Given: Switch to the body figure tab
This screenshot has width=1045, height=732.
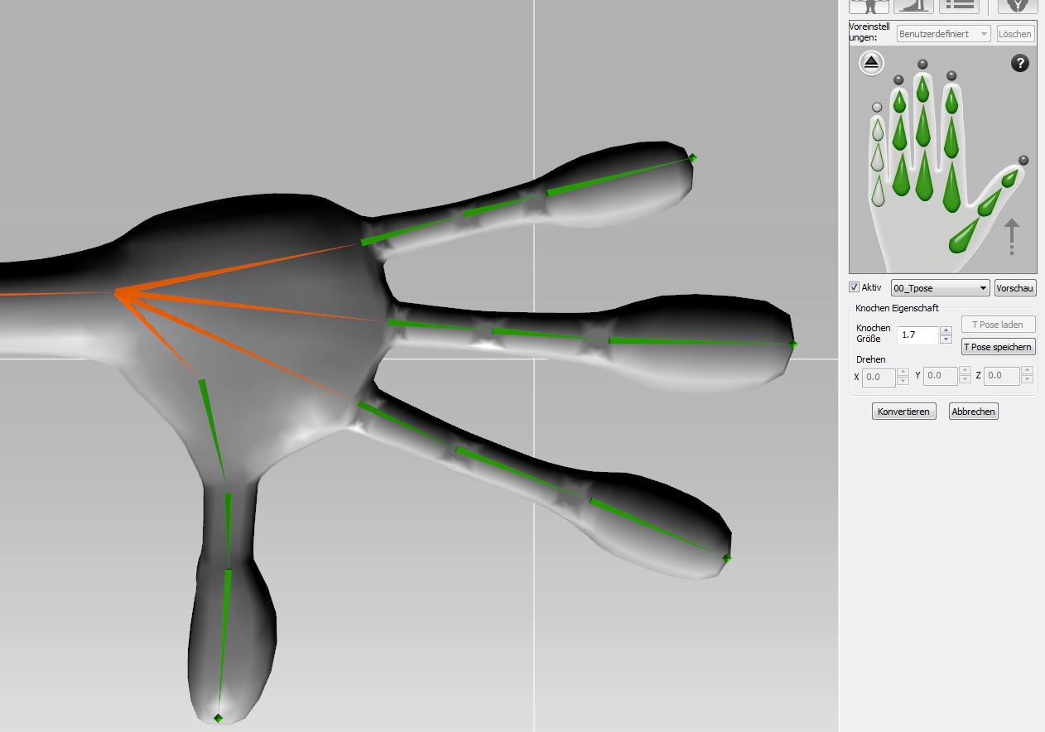Looking at the screenshot, I should point(869,6).
